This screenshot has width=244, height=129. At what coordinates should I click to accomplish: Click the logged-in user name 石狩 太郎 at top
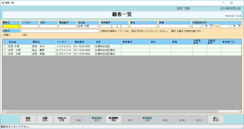(x=183, y=9)
